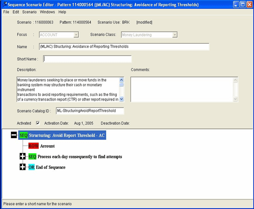Close the Sequence Scenario Editor window
This screenshot has height=209, width=254.
point(250,4)
